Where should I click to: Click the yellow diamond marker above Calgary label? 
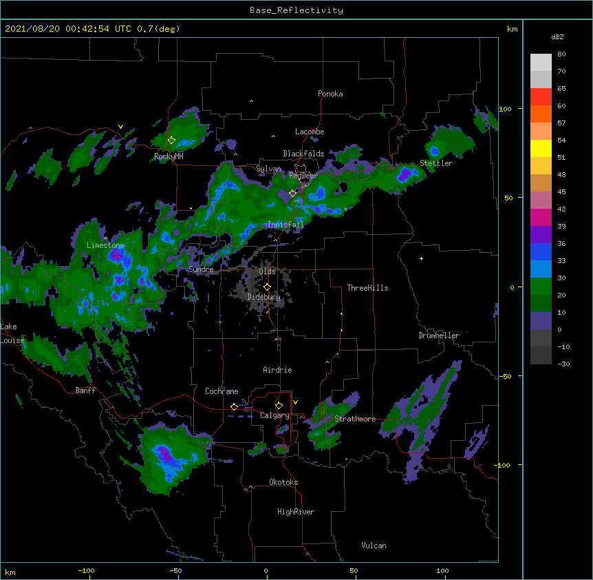[x=279, y=406]
